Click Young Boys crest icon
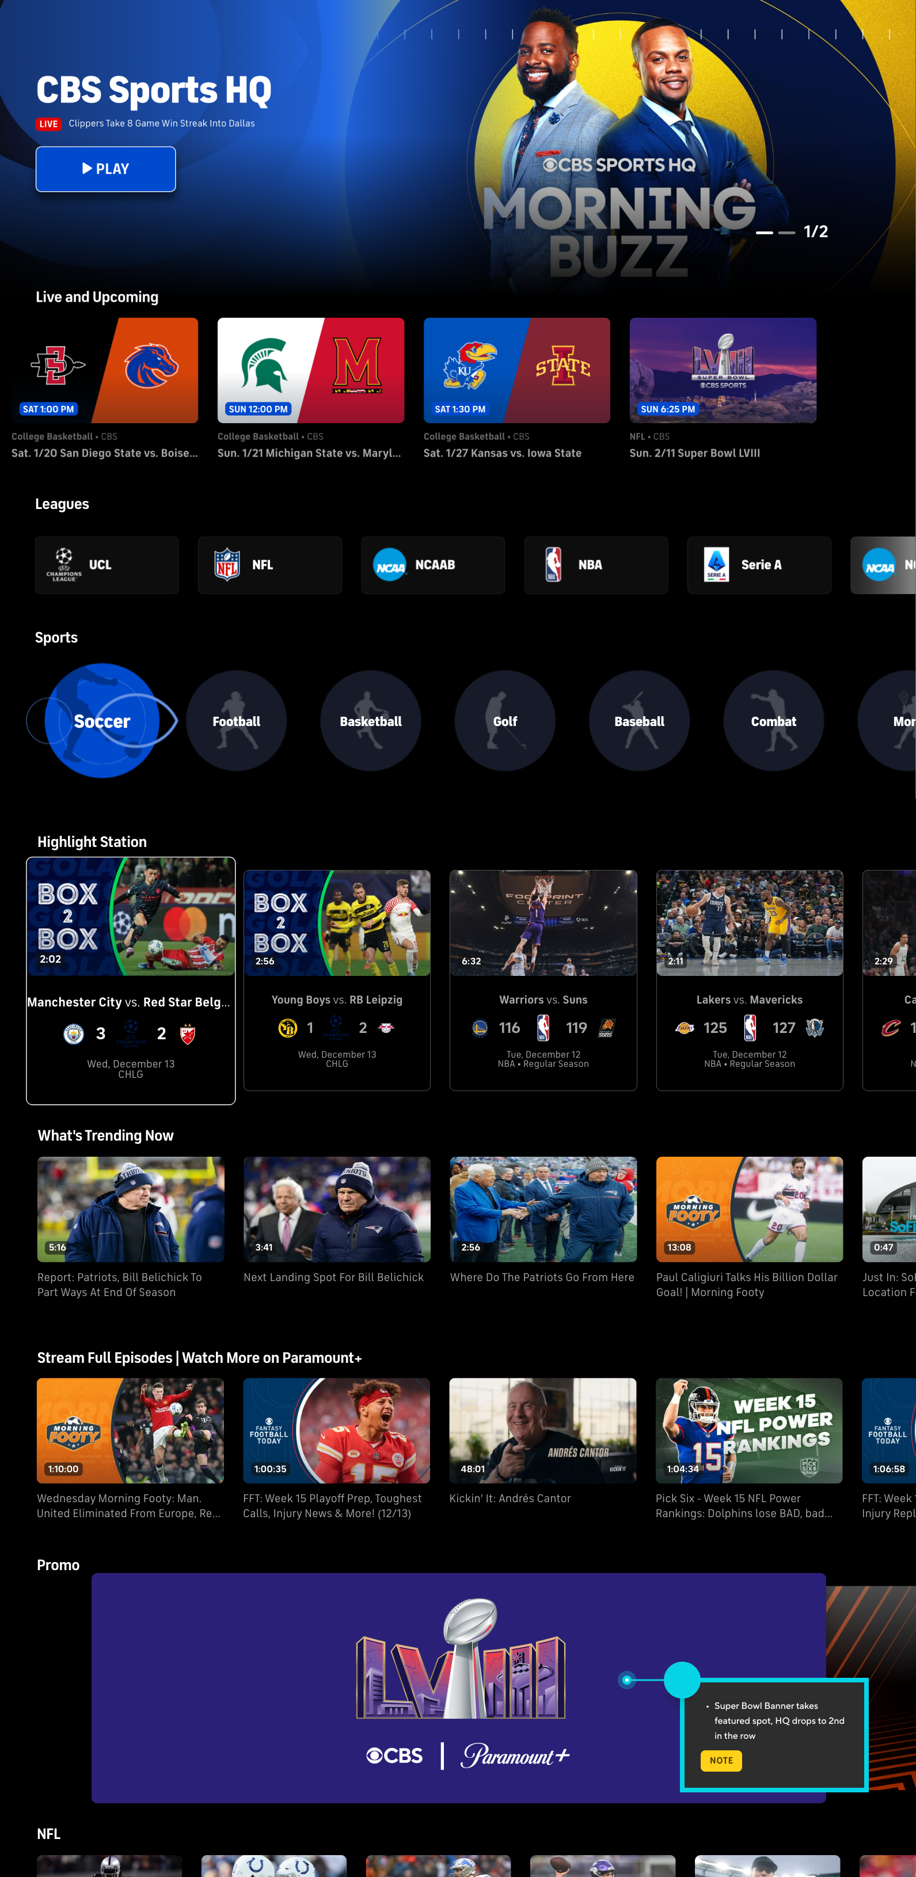This screenshot has height=1877, width=916. click(x=288, y=1027)
